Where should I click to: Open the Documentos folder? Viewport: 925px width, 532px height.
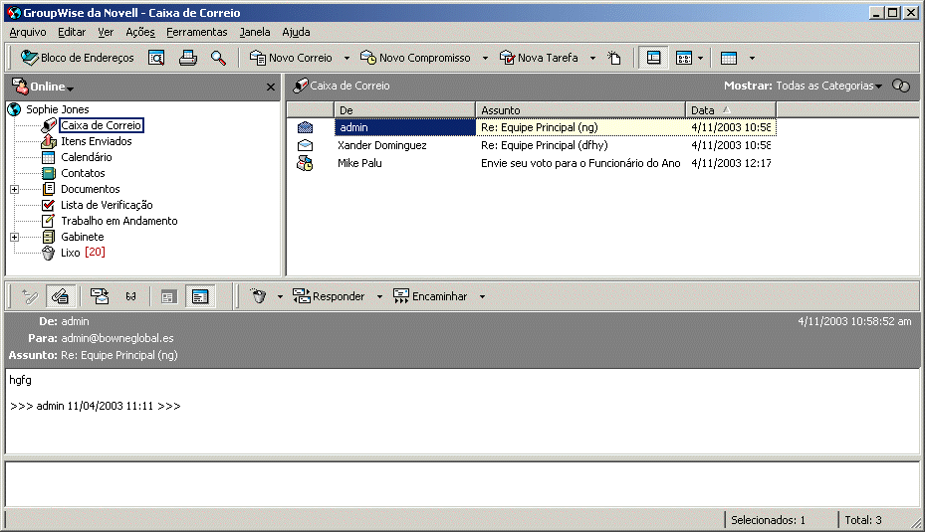[x=91, y=189]
